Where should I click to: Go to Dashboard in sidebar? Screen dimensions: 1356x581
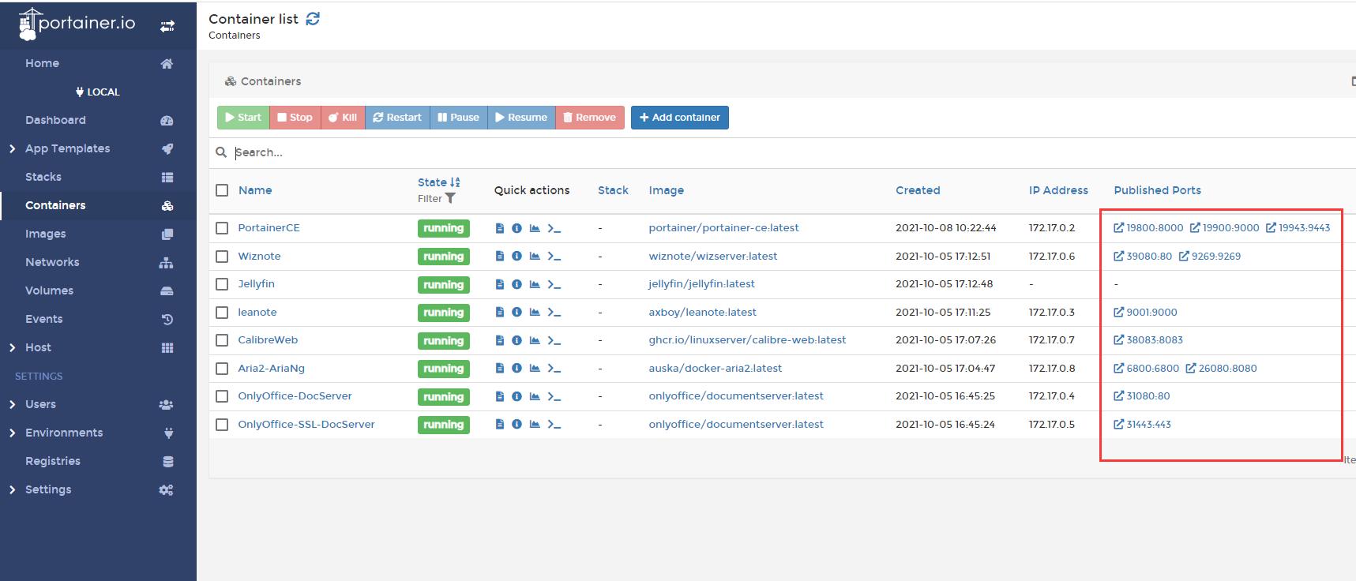[98, 120]
